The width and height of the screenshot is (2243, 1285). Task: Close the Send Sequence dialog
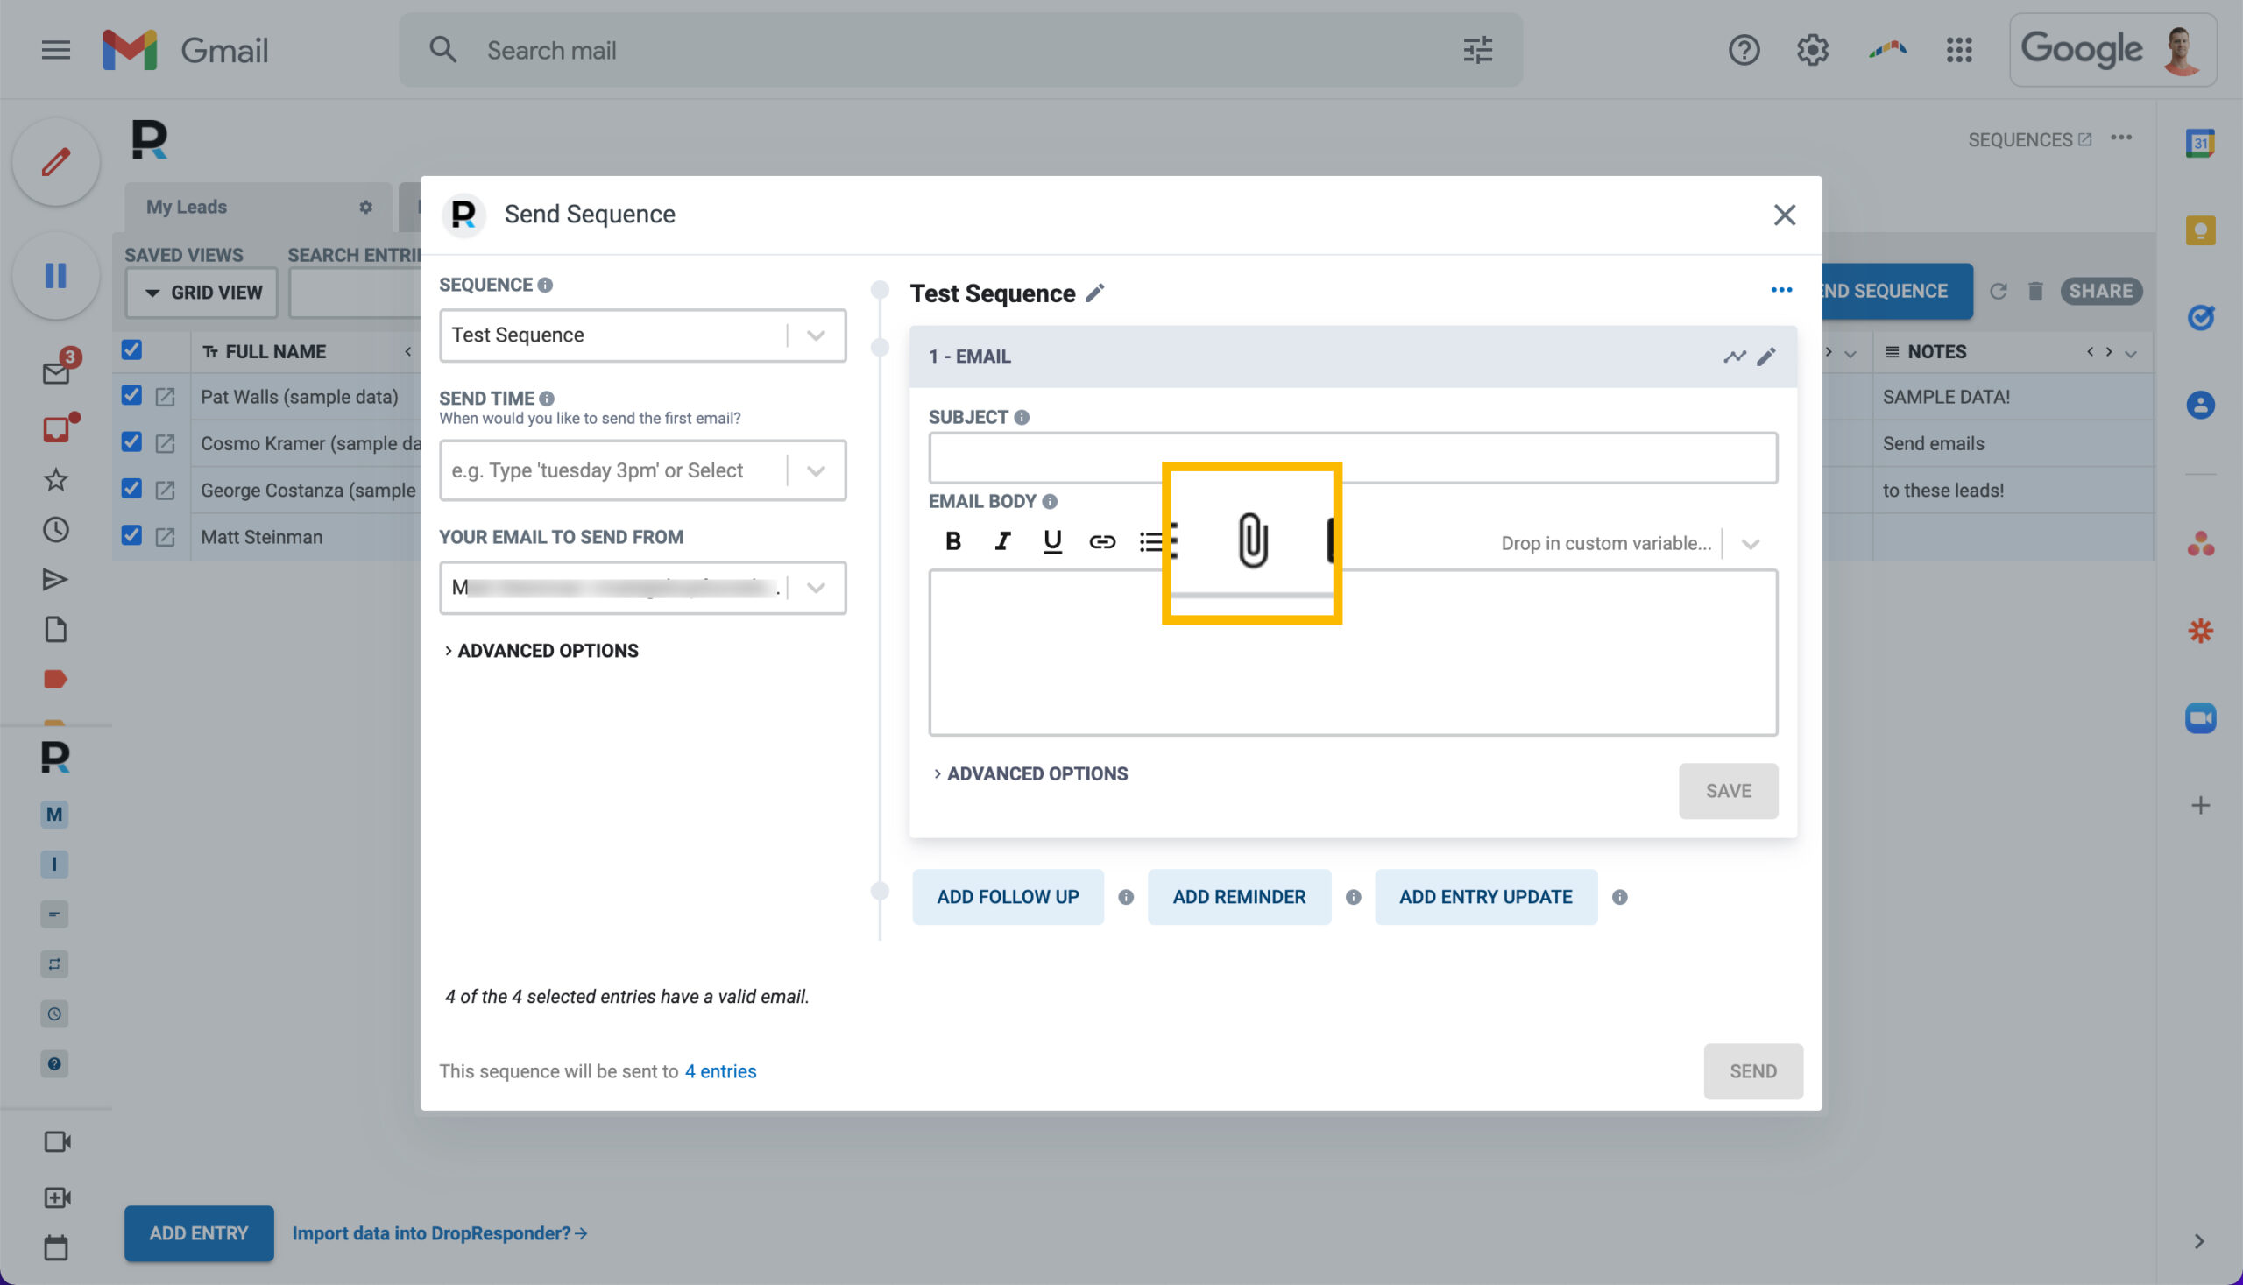[1784, 215]
